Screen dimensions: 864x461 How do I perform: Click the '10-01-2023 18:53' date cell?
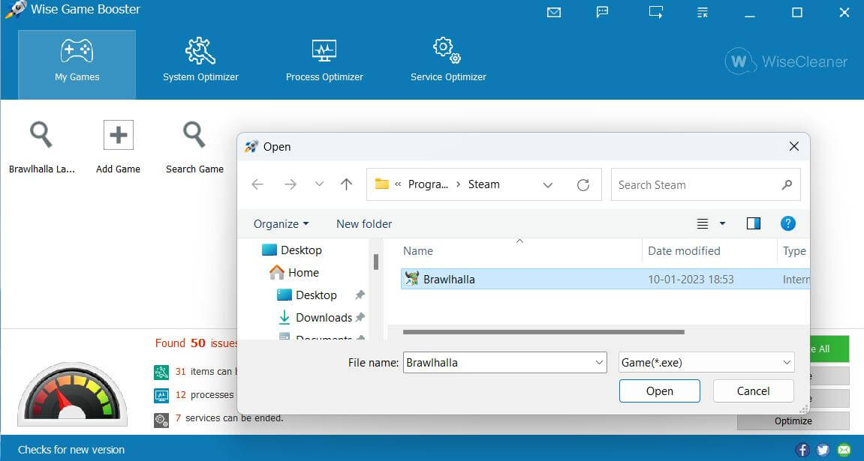click(x=691, y=280)
